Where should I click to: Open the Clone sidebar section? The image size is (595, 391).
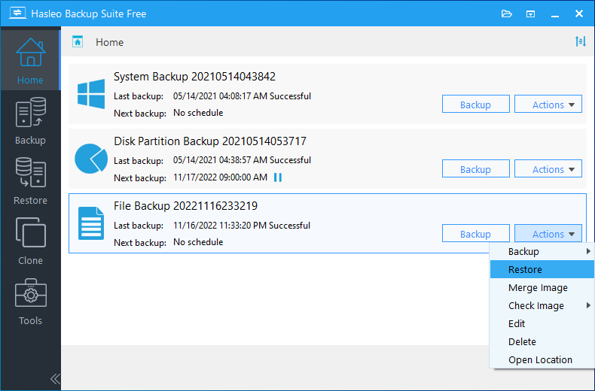click(30, 241)
